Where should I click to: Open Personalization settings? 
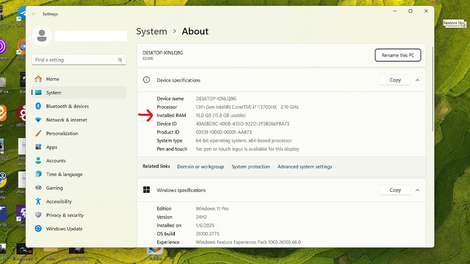[x=79, y=133]
